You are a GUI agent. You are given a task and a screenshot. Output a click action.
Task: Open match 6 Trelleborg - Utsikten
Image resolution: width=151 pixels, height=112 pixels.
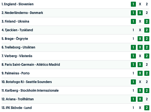point(18,47)
